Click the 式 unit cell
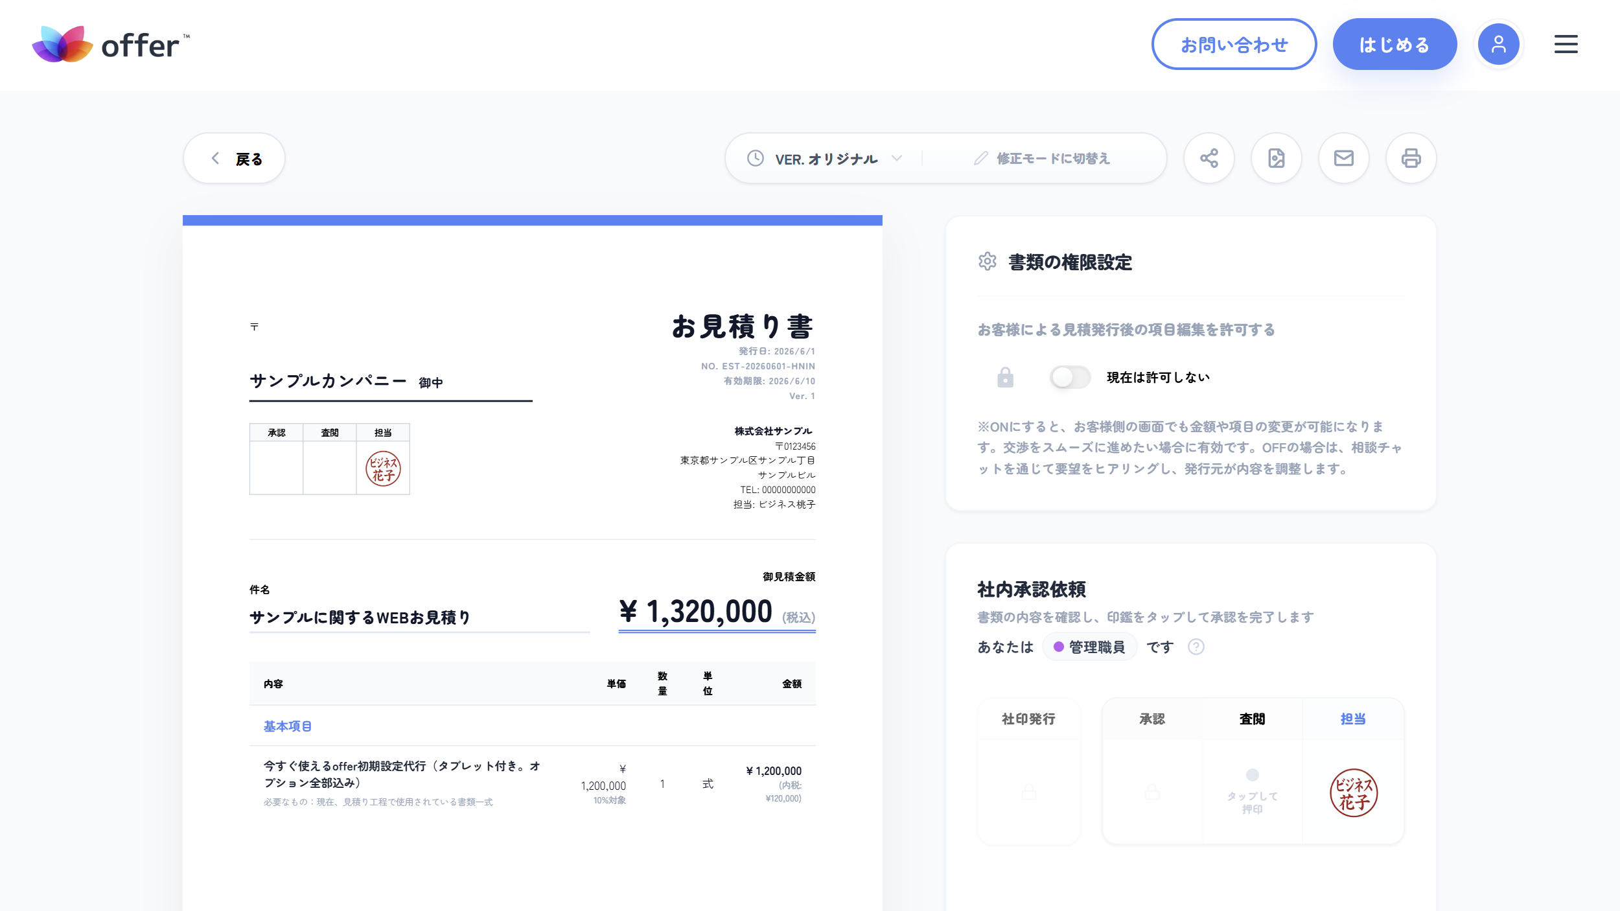Viewport: 1620px width, 911px height. [x=708, y=783]
